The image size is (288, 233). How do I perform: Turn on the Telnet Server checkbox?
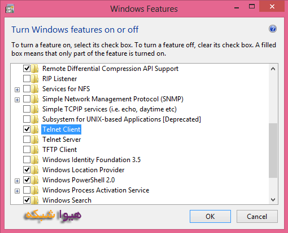pos(27,139)
